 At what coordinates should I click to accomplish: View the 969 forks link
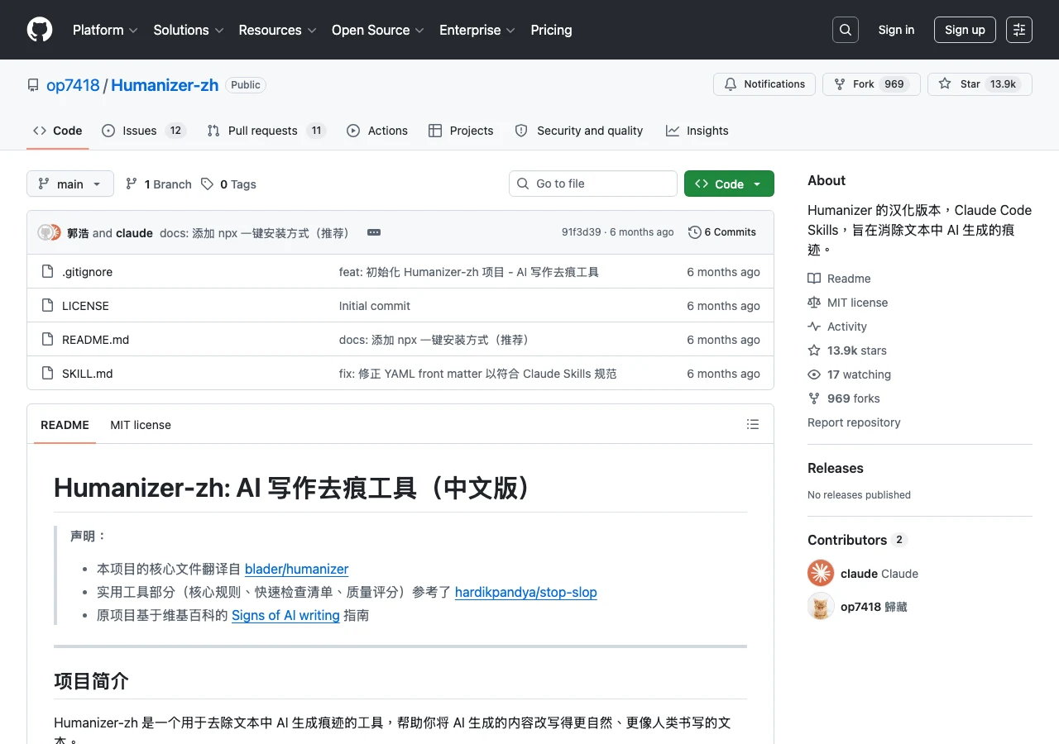tap(844, 398)
